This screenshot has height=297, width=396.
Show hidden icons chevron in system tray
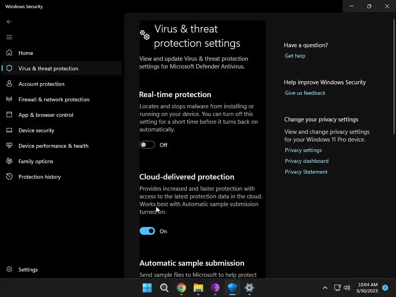[x=325, y=288]
